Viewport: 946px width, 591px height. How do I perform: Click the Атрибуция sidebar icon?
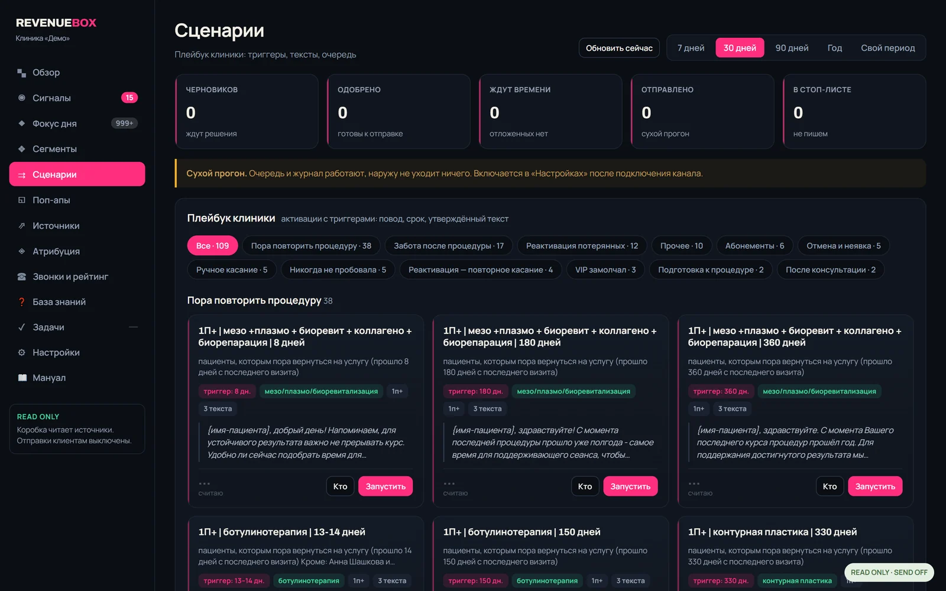(x=22, y=251)
